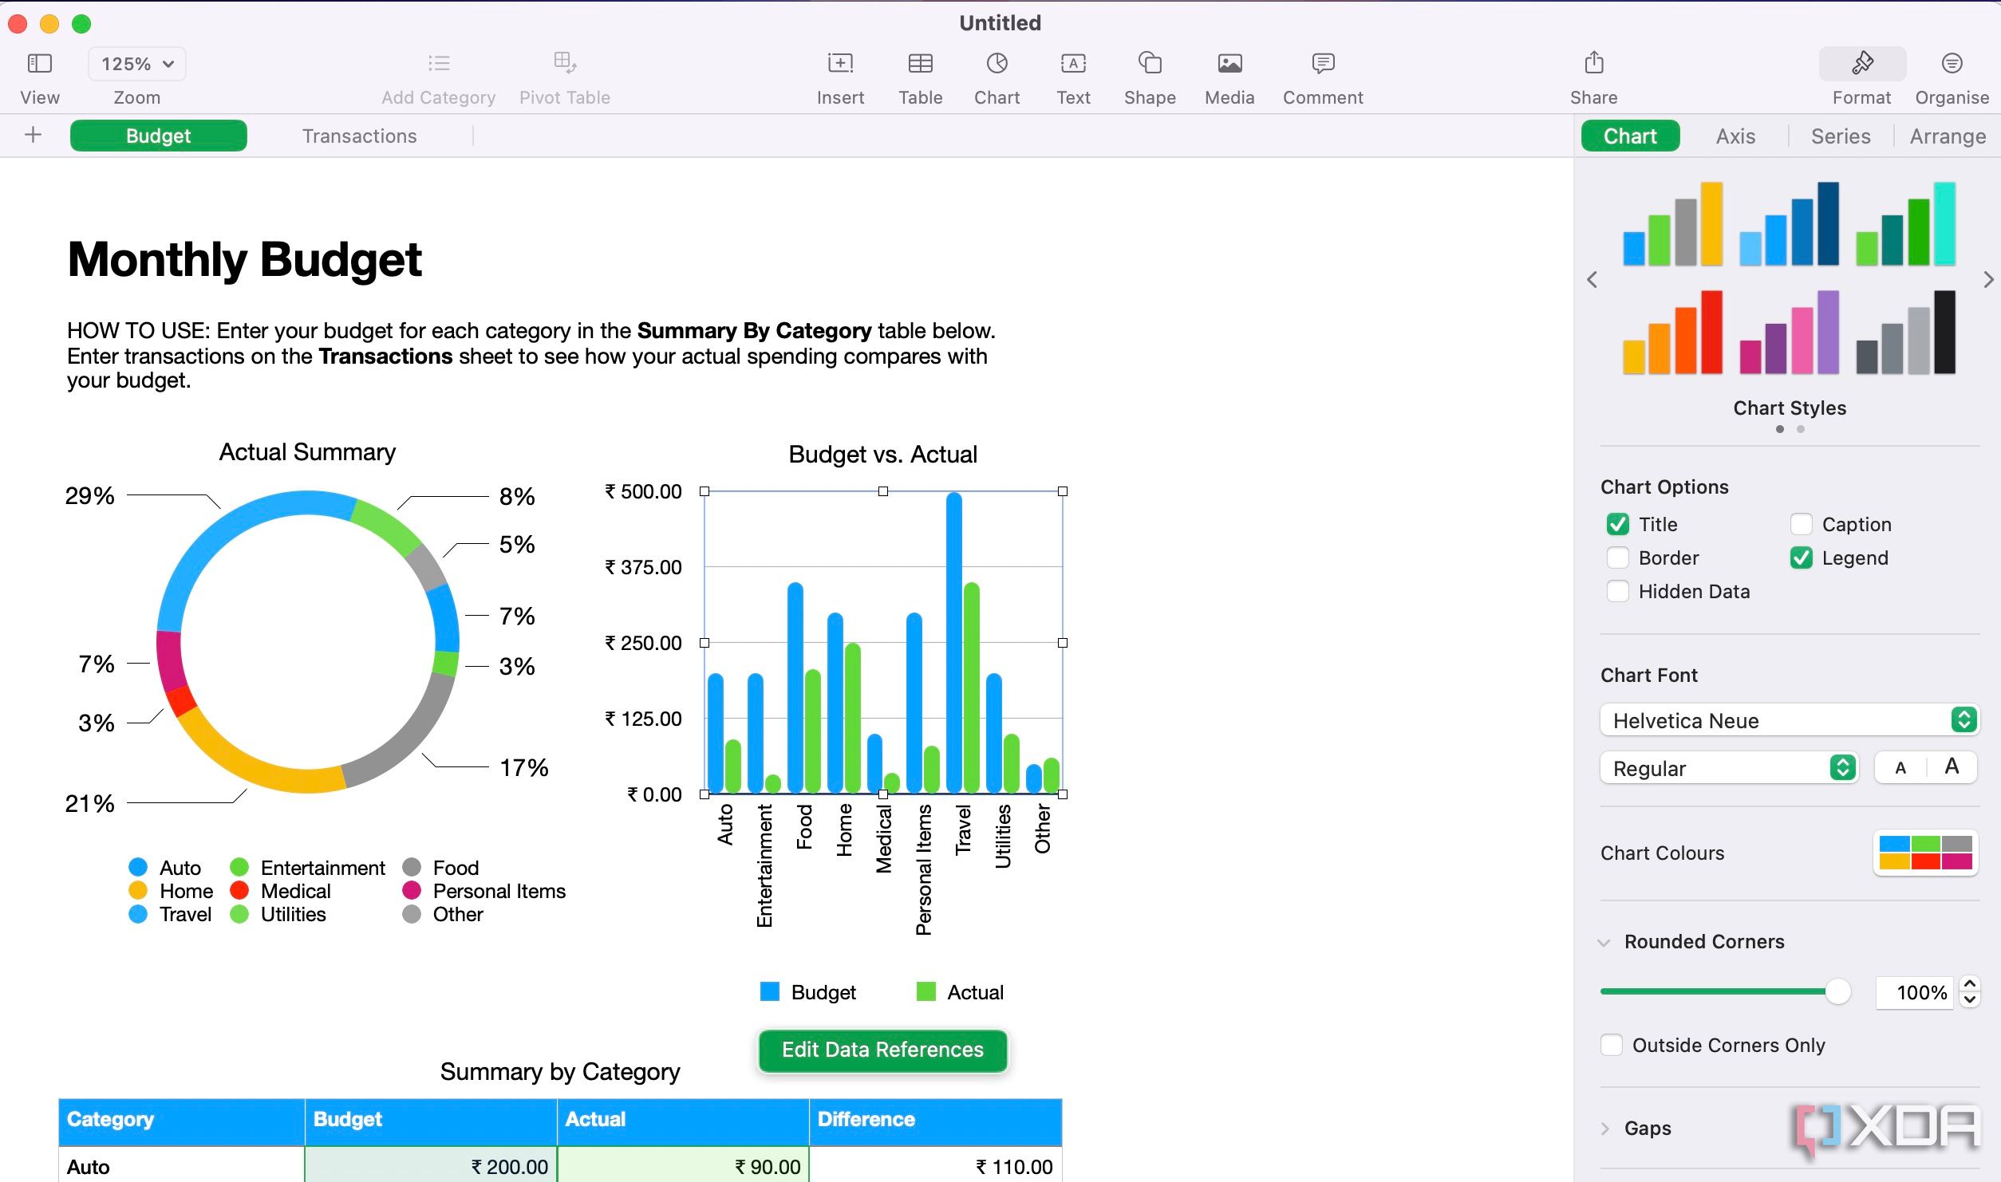Decrease chart font size with small A

coord(1900,768)
